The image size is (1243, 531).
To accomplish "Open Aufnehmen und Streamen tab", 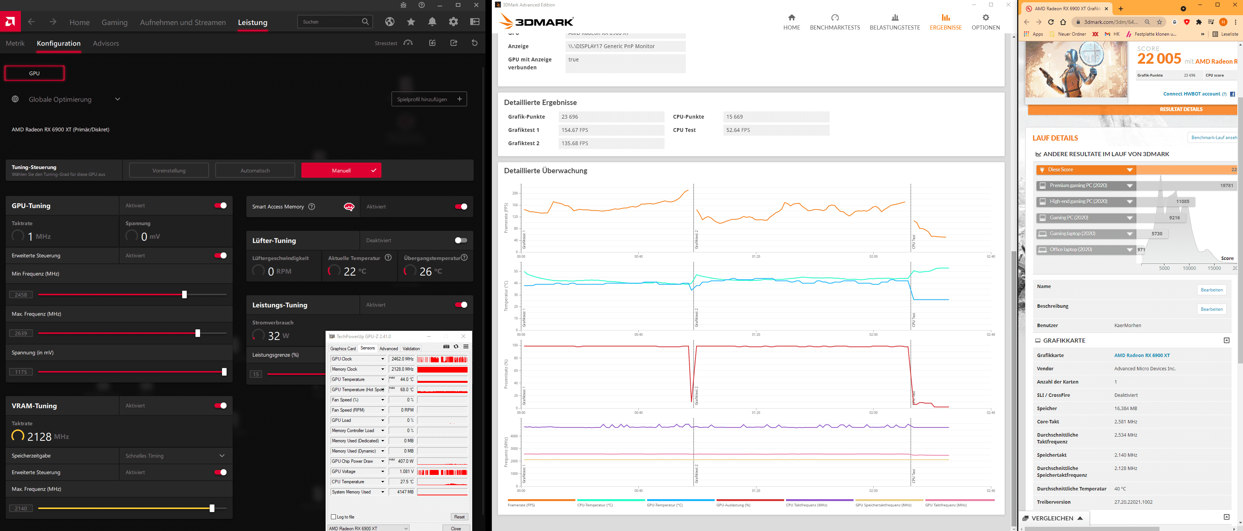I will pos(183,22).
